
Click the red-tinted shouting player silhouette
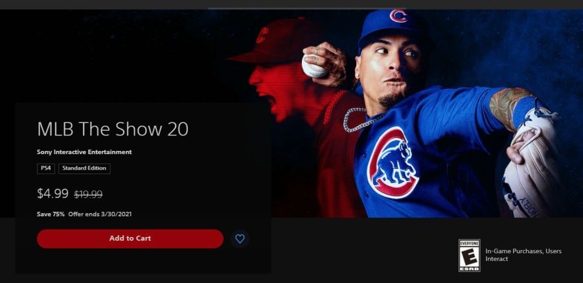[297, 111]
